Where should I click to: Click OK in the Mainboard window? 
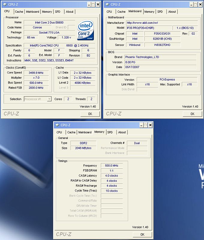(192, 114)
